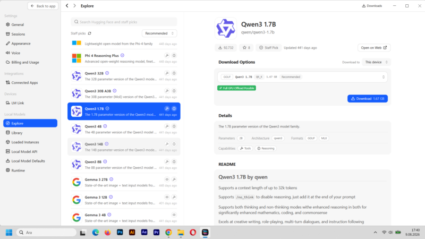The height and width of the screenshot is (239, 425).
Task: Click the vision eye icon on Gemma 3 4B row
Action: point(174,215)
